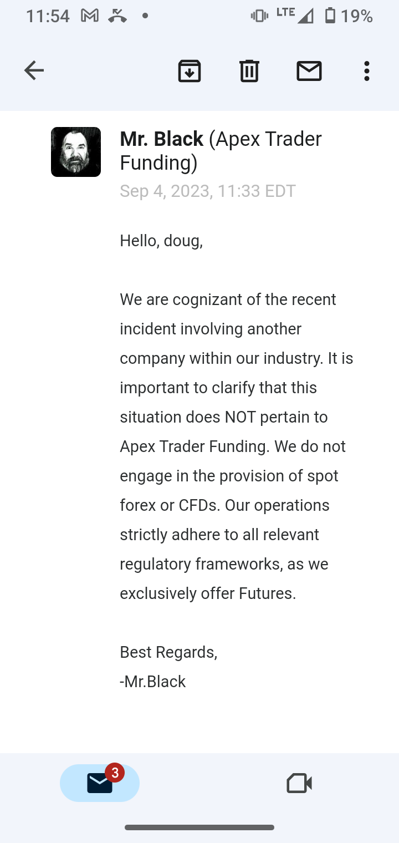Toggle vibrate mode from status bar
Image resolution: width=399 pixels, height=843 pixels.
click(258, 16)
